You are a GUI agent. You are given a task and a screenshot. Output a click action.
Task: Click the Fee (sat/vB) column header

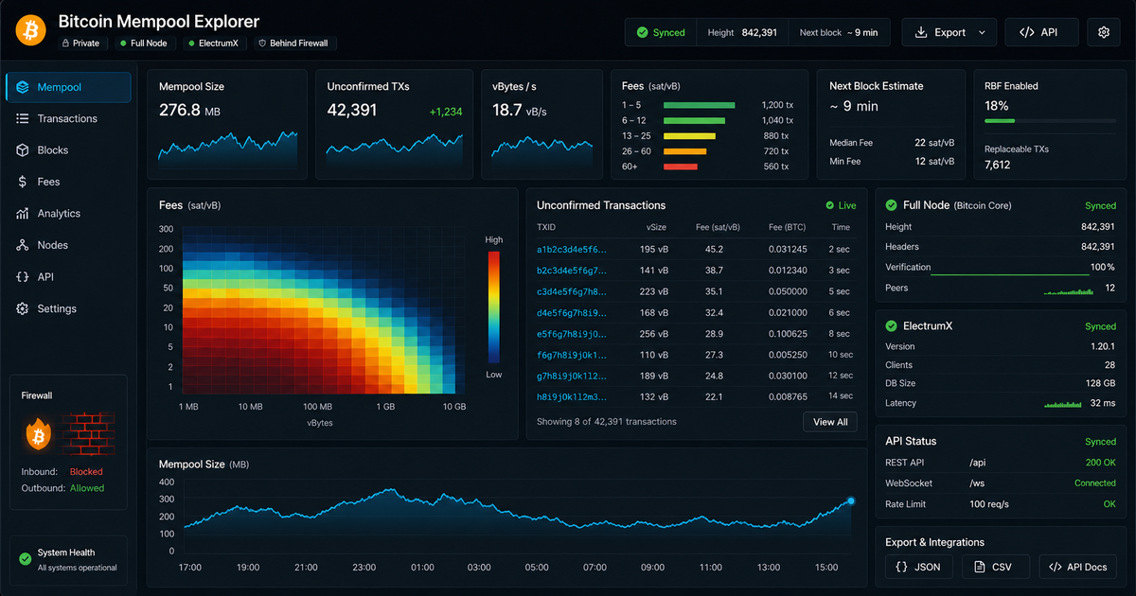click(716, 228)
